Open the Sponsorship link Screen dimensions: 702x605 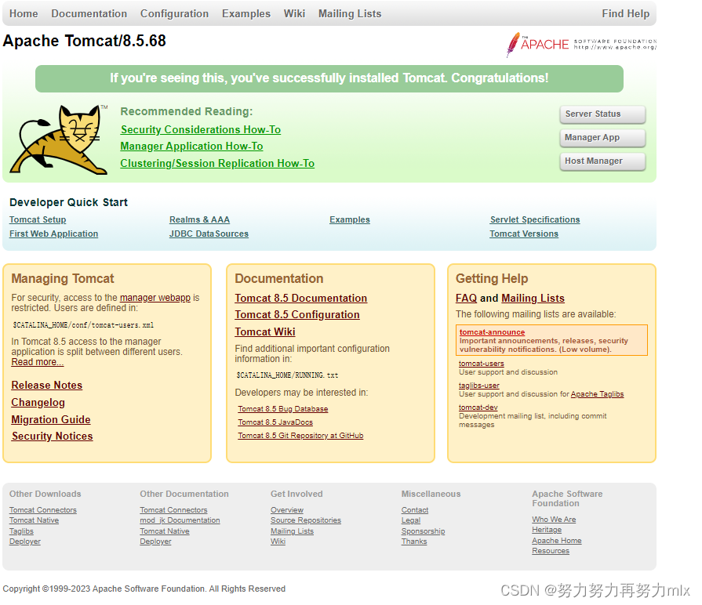coord(423,531)
